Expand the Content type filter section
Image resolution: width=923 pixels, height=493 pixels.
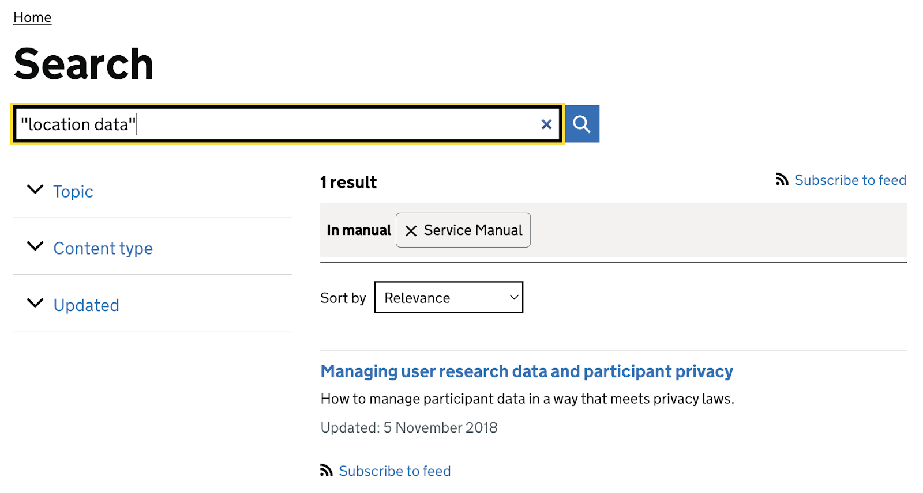[103, 248]
